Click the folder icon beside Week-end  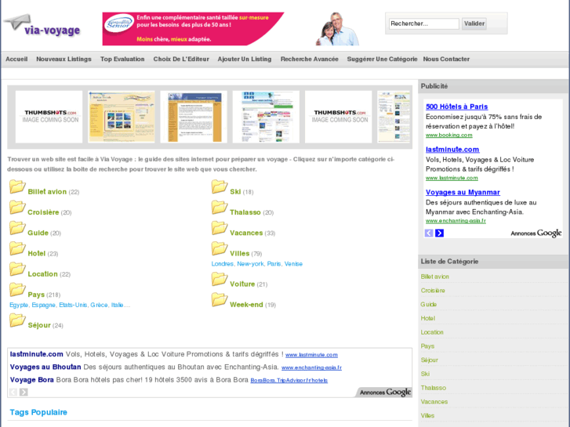tap(220, 300)
